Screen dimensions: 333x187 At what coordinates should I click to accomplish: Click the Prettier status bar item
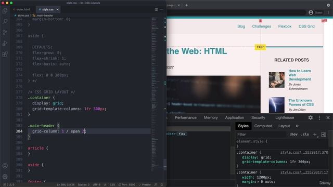[145, 185]
